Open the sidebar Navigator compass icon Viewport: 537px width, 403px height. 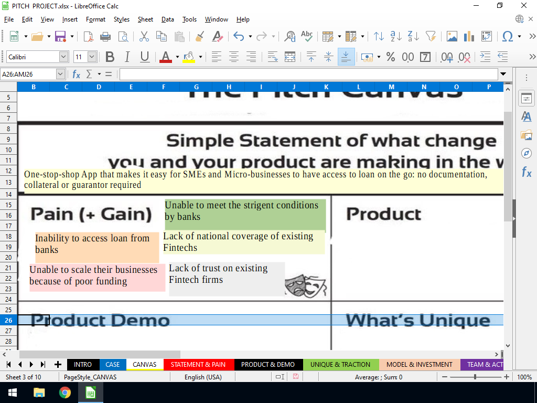point(527,153)
